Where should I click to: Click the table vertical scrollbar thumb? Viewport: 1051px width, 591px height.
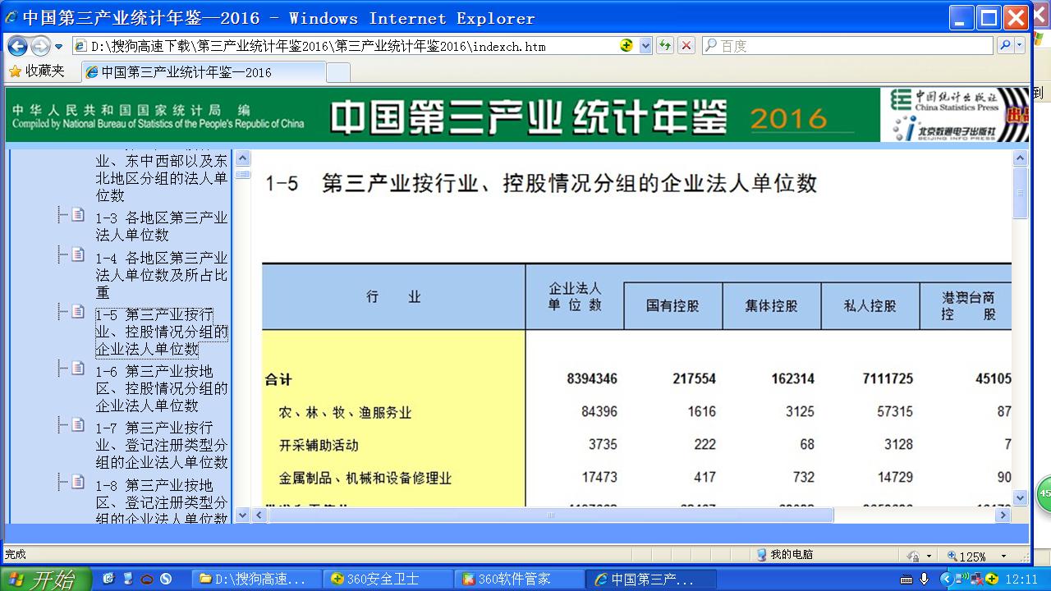[1021, 192]
